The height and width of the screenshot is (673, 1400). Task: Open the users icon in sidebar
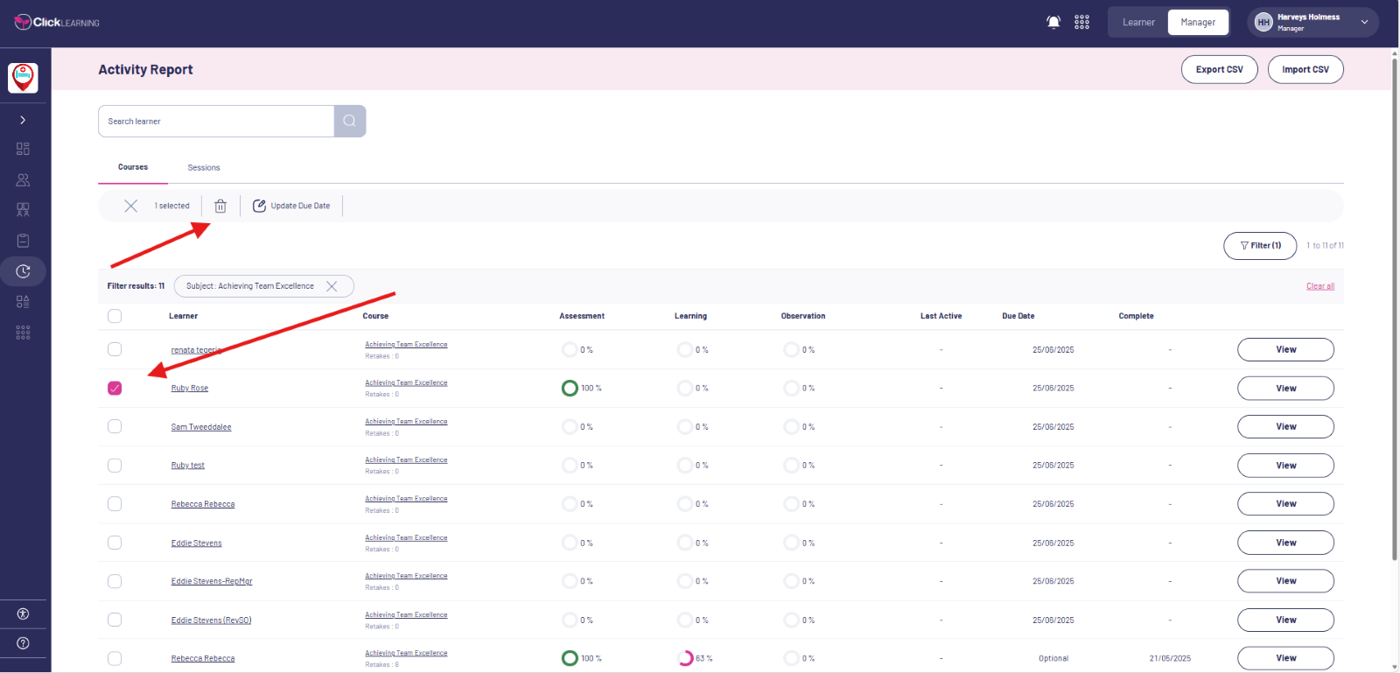pyautogui.click(x=23, y=179)
